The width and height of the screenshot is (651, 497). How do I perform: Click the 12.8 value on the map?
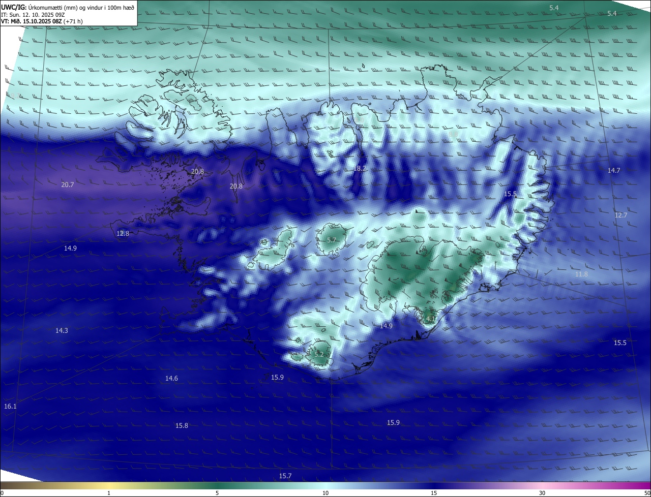123,234
